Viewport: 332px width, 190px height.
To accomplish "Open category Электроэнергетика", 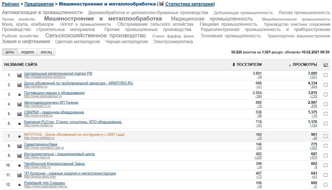I will point(173,42).
